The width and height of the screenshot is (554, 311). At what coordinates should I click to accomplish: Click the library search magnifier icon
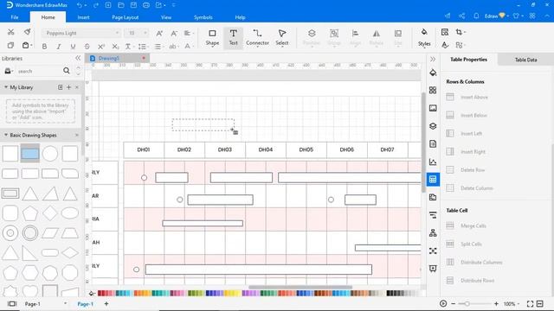pyautogui.click(x=67, y=71)
